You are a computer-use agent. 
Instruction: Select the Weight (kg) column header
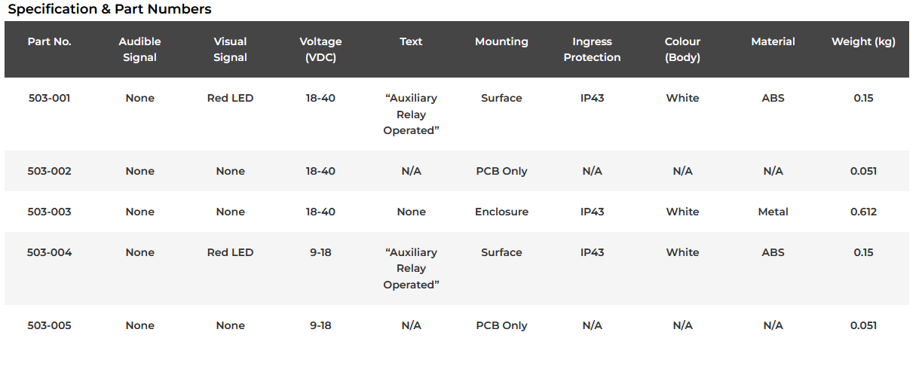point(863,41)
